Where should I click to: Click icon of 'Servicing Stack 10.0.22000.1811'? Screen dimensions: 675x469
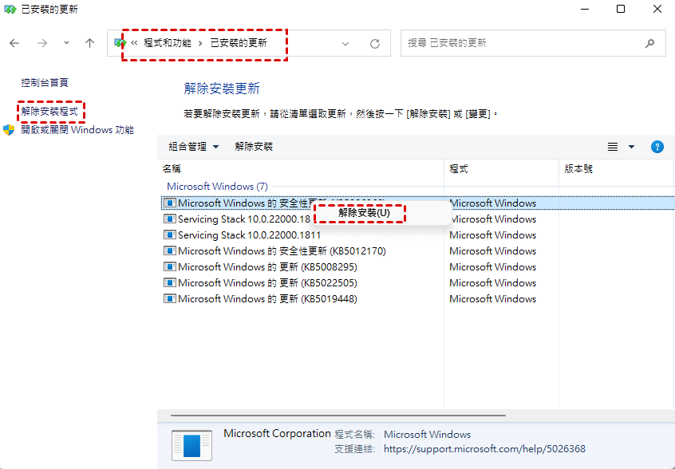(x=170, y=235)
